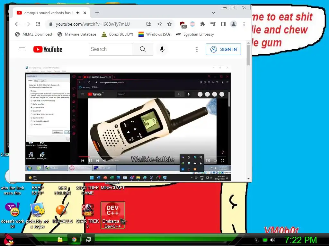
Task: Select the amogus sound variants tab
Action: click(51, 13)
